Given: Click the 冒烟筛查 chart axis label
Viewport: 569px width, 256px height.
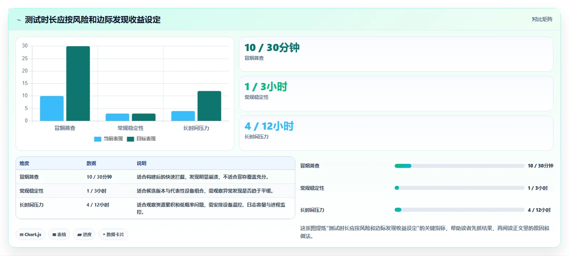Looking at the screenshot, I should click(x=65, y=128).
